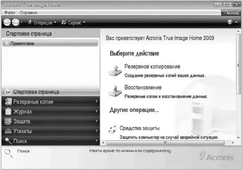The height and width of the screenshot is (170, 243).
Task: Click the horizontal scrollbar thumb
Action: pos(165,143)
